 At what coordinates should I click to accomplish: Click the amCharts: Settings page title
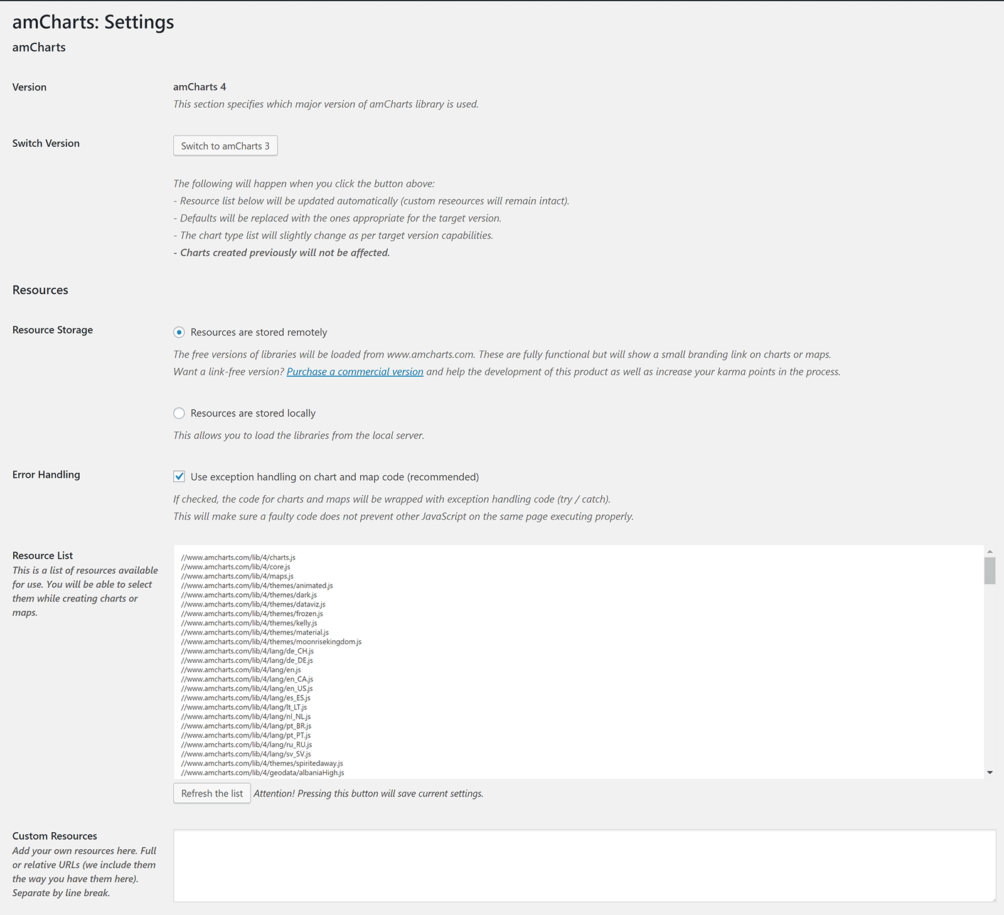click(93, 22)
